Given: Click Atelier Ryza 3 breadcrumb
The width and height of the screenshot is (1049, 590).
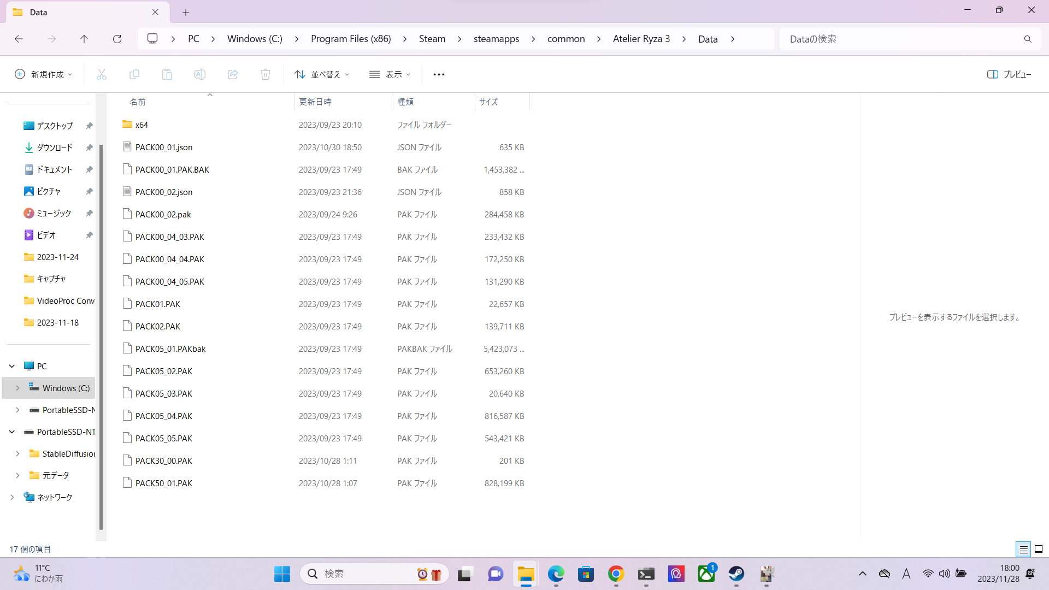Looking at the screenshot, I should (641, 39).
